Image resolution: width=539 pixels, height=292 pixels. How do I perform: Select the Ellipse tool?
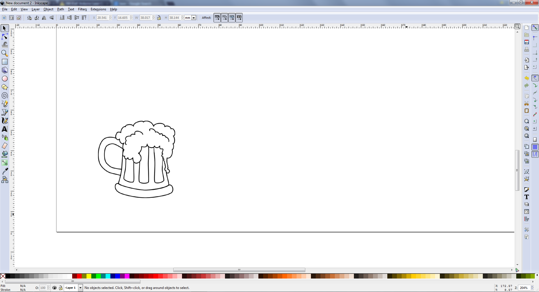click(x=4, y=79)
